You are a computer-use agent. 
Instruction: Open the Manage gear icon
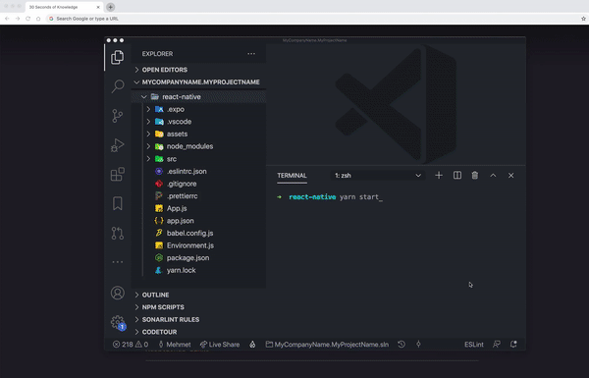pyautogui.click(x=118, y=322)
